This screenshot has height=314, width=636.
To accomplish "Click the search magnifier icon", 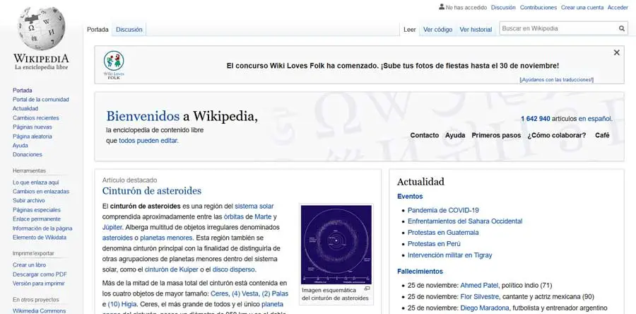I will (x=621, y=28).
